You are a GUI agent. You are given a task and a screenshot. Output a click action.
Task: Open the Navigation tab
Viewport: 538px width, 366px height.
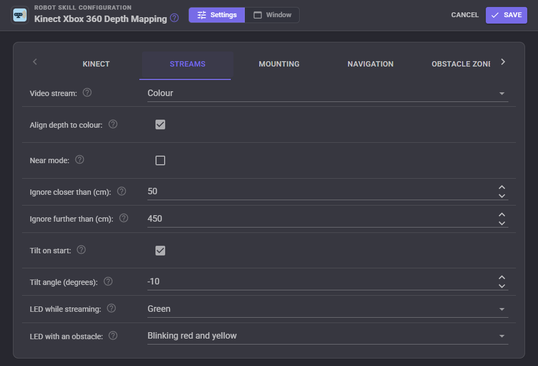click(371, 64)
